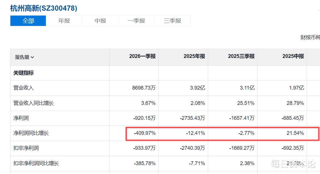Select the 全部 tab

click(28, 21)
